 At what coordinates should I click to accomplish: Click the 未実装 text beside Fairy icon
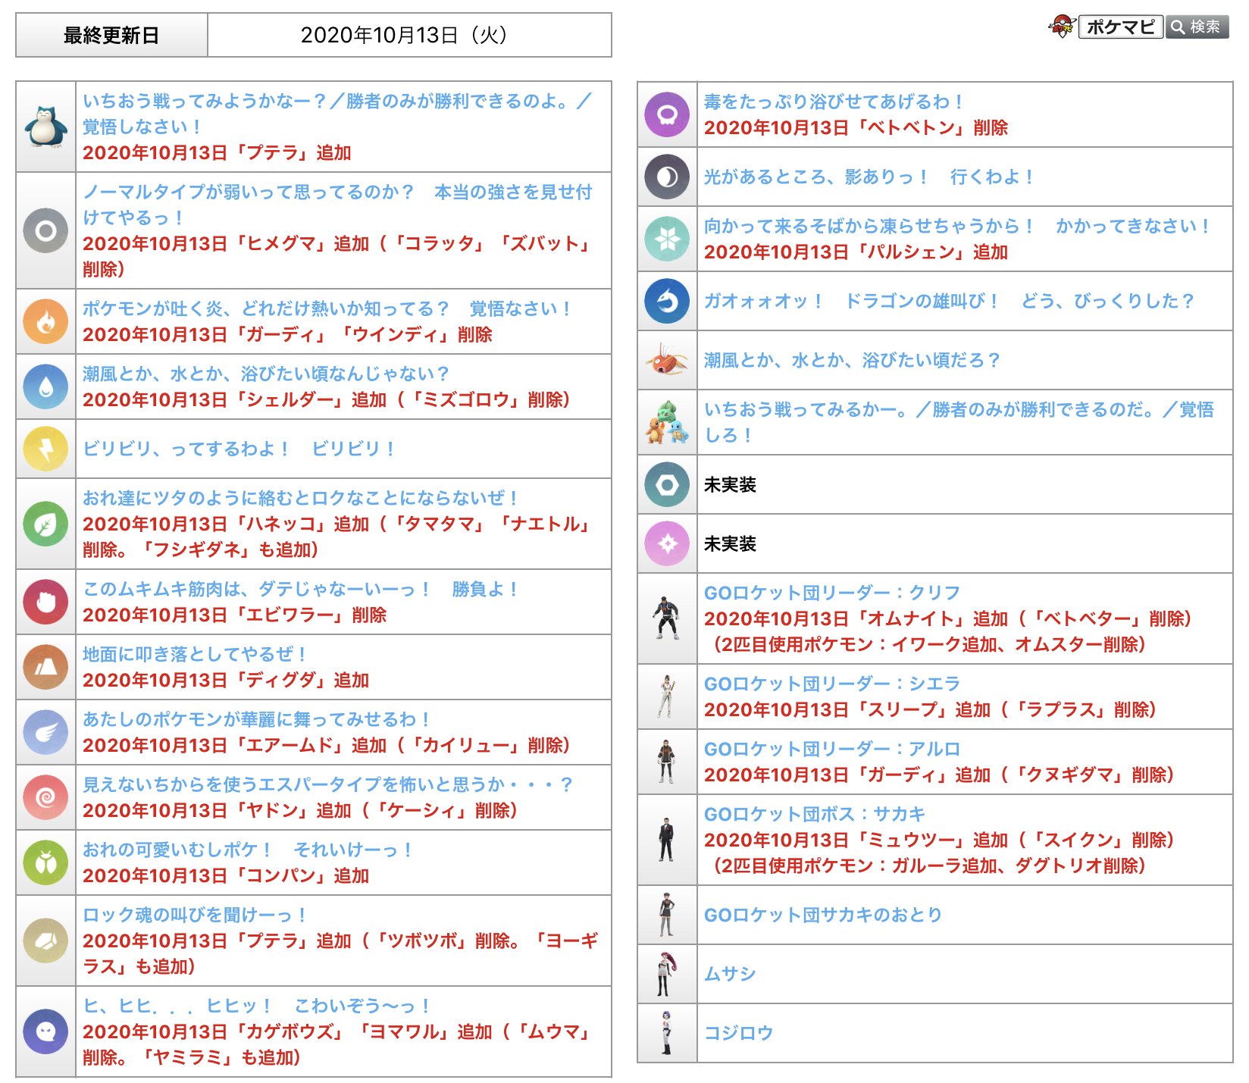730,543
